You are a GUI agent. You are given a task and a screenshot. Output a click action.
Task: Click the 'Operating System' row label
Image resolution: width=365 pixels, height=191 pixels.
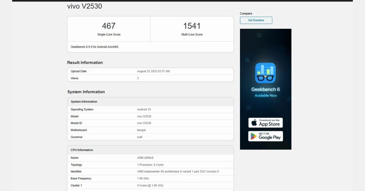coord(82,109)
